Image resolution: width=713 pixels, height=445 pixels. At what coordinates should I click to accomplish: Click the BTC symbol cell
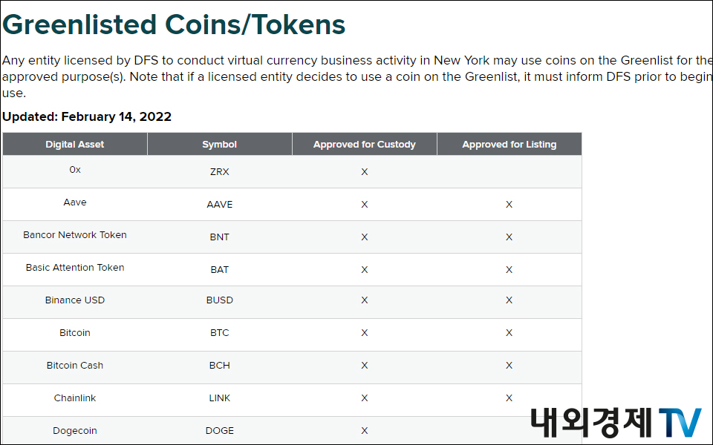220,333
